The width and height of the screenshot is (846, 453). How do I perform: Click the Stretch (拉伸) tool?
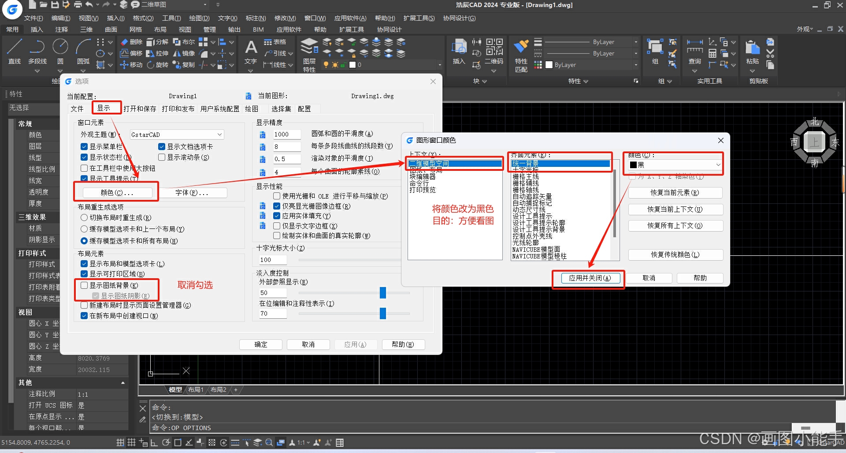158,53
